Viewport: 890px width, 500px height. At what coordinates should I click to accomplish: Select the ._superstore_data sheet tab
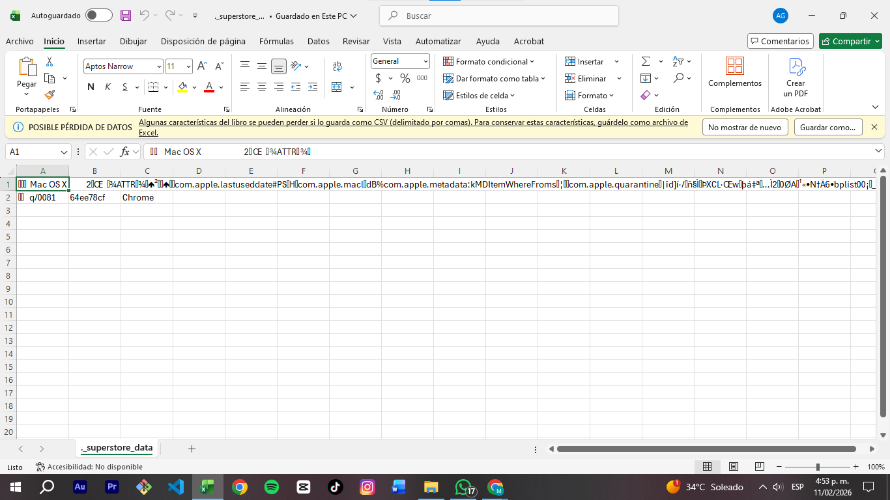click(x=117, y=448)
